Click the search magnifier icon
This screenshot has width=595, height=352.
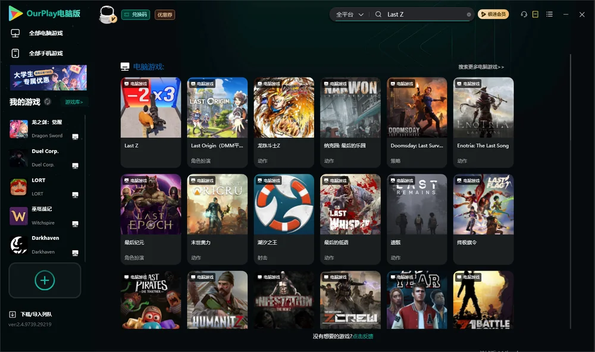pyautogui.click(x=378, y=14)
